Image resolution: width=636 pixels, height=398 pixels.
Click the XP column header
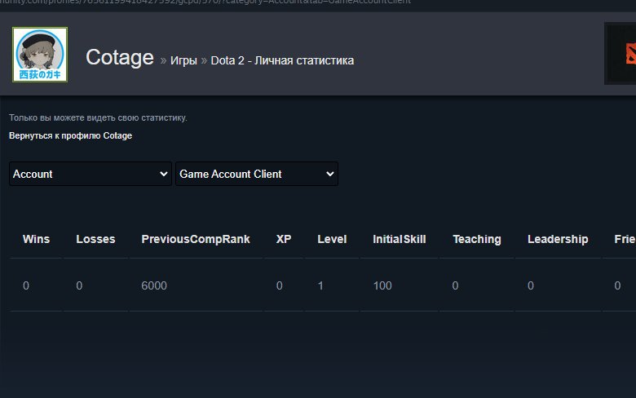click(x=284, y=239)
